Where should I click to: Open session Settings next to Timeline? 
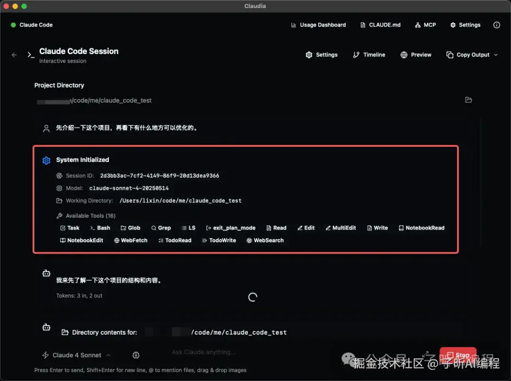pos(322,55)
